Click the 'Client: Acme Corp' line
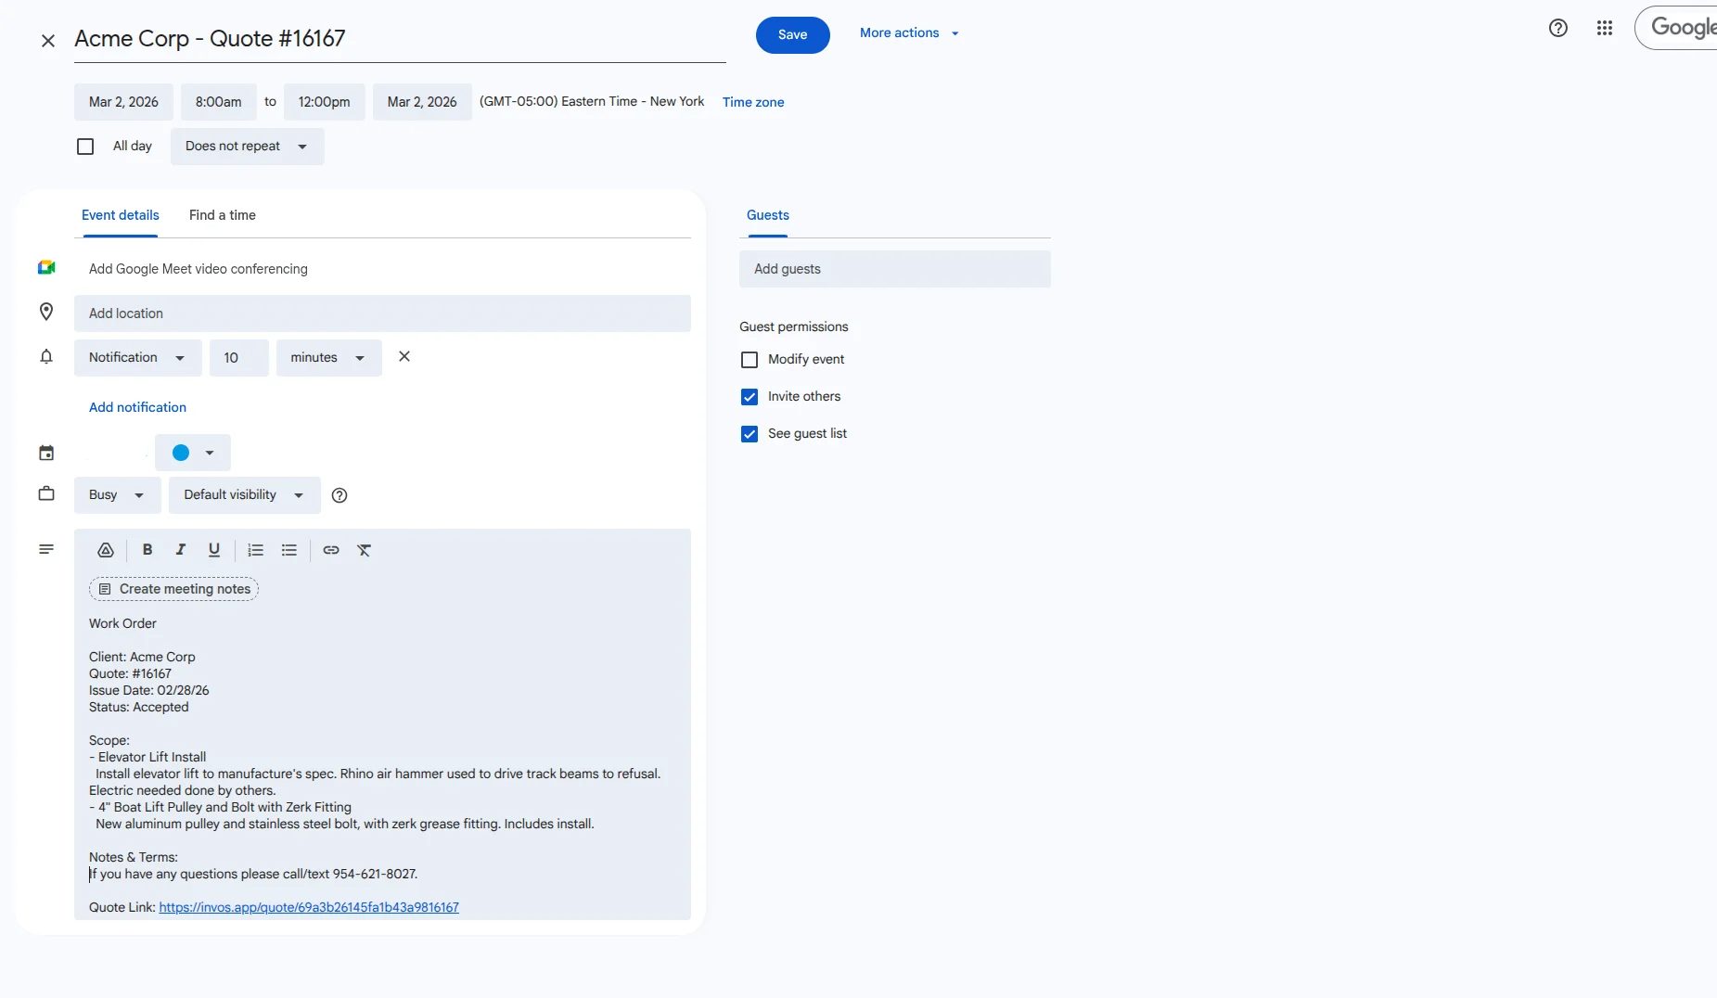This screenshot has height=998, width=1717. point(142,657)
